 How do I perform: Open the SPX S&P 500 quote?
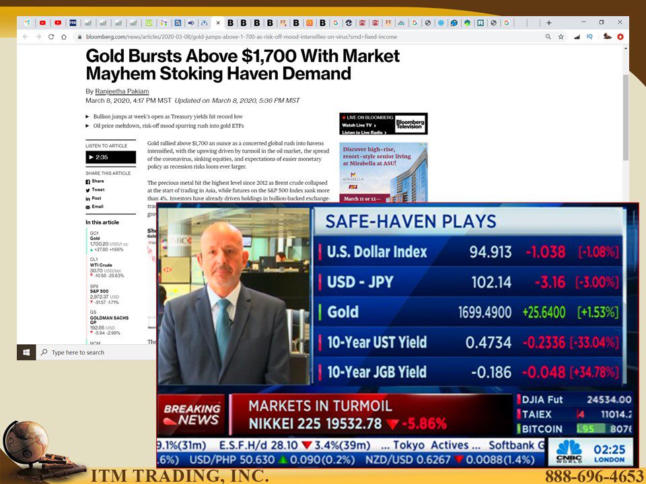coord(104,294)
